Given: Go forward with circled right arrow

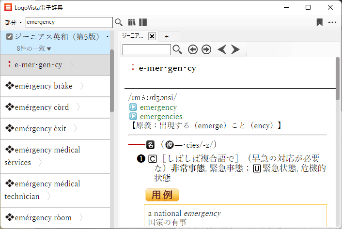Looking at the screenshot, I should (206, 49).
